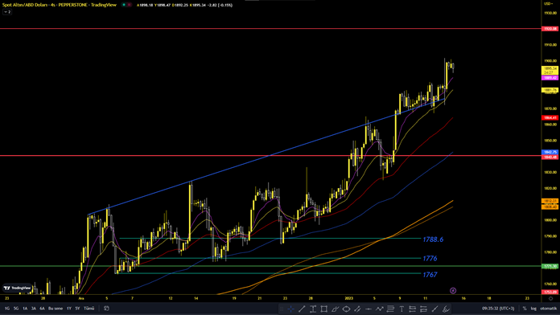The width and height of the screenshot is (560, 315).
Task: Select the horizontal line tool
Action: click(x=369, y=309)
